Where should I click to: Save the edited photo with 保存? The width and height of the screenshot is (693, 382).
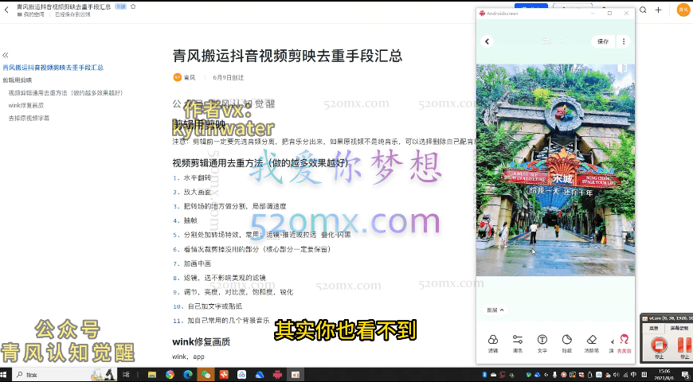pyautogui.click(x=603, y=41)
